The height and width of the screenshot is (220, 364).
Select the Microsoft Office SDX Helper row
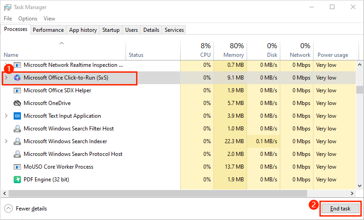pos(178,90)
